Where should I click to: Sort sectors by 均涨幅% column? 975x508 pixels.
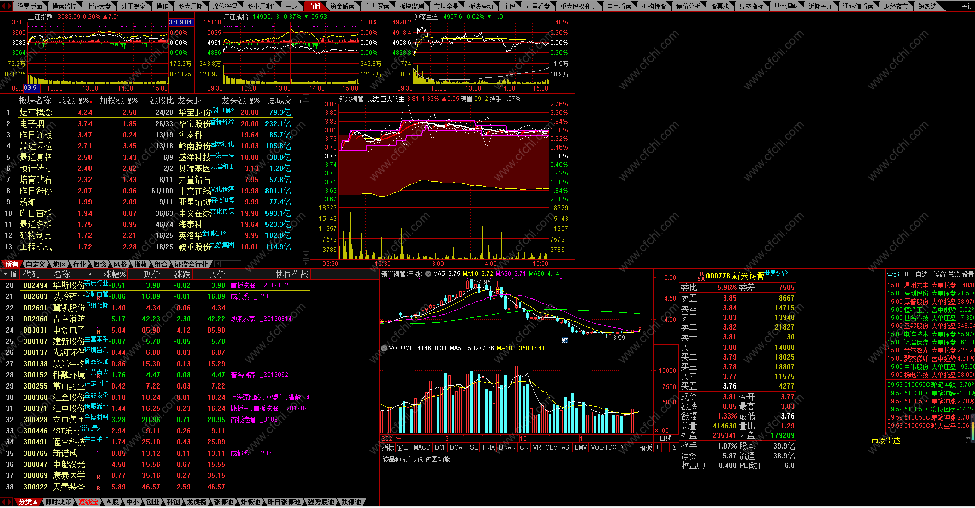[75, 101]
